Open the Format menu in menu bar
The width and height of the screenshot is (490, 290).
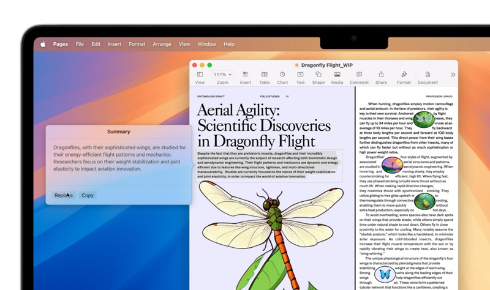(137, 44)
